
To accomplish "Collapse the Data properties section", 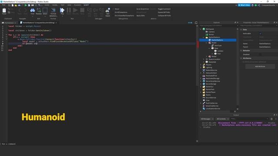I will (241, 30).
